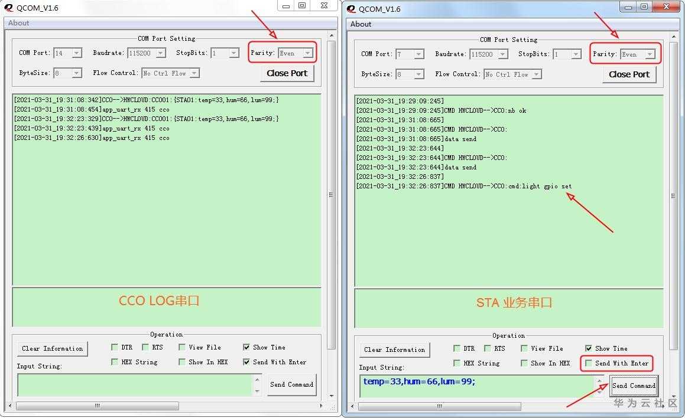Toggle DTR checkbox in left window

115,347
